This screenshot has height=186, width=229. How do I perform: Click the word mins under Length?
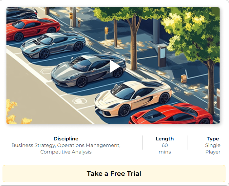pos(164,152)
